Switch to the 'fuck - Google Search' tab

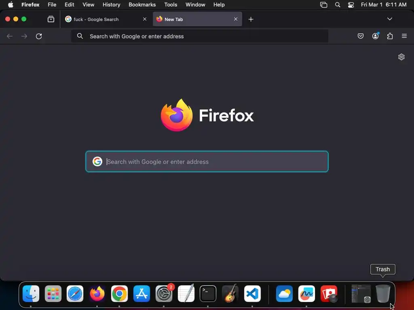click(106, 19)
